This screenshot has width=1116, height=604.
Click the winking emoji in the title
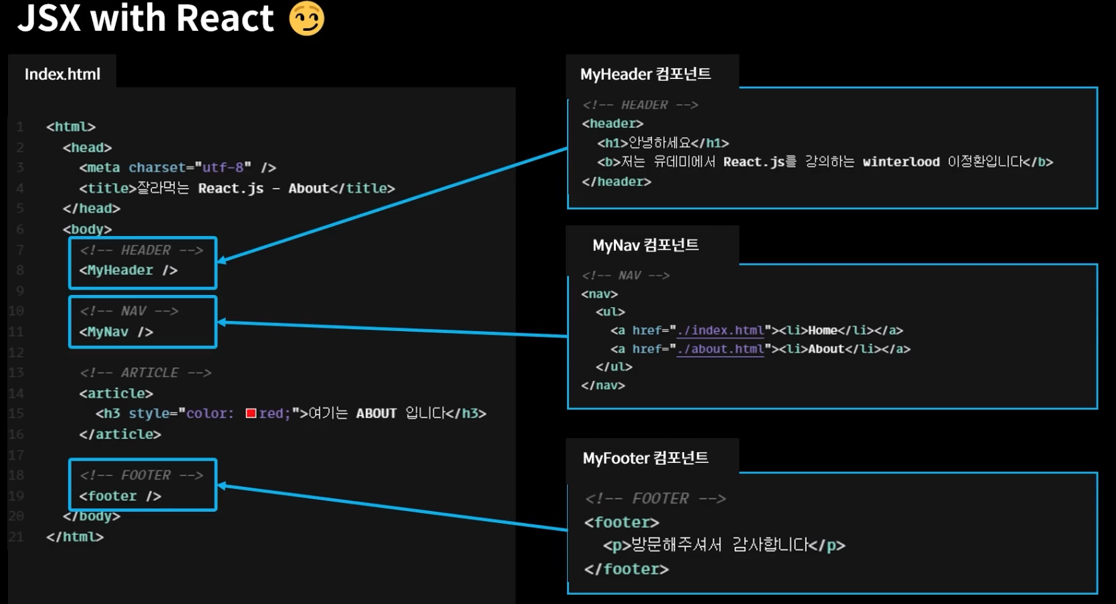pyautogui.click(x=307, y=18)
